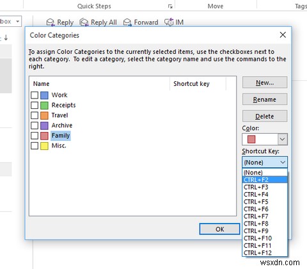Click the Reply text label
Screen dimensions: 307x269
[x=65, y=22]
